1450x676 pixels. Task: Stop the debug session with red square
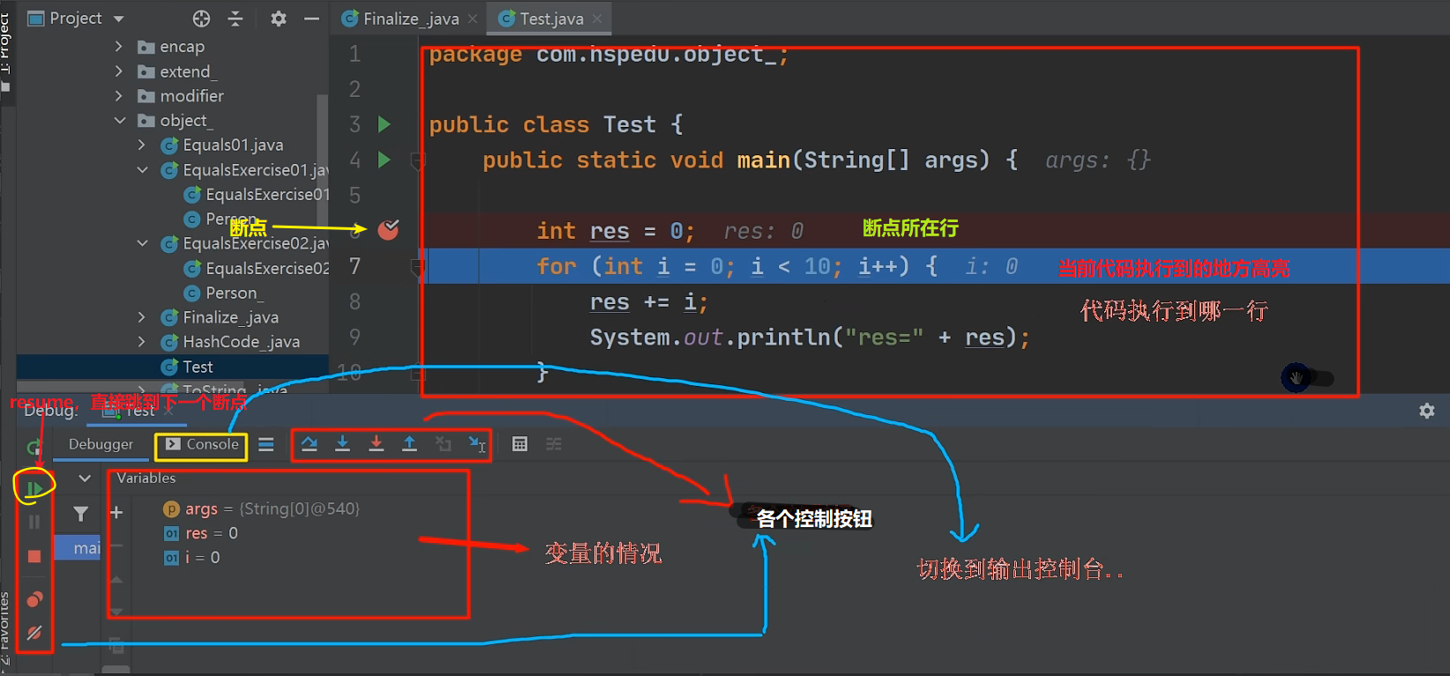(x=34, y=556)
